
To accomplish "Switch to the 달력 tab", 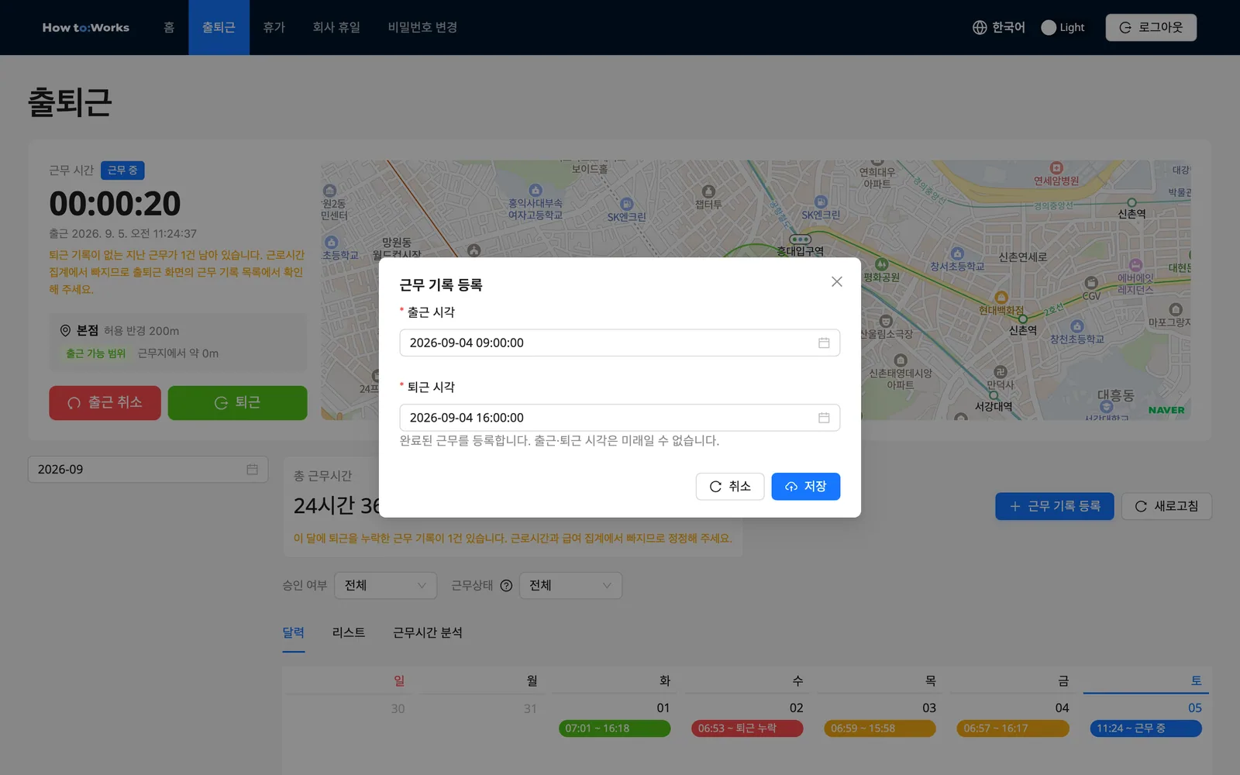I will click(293, 632).
